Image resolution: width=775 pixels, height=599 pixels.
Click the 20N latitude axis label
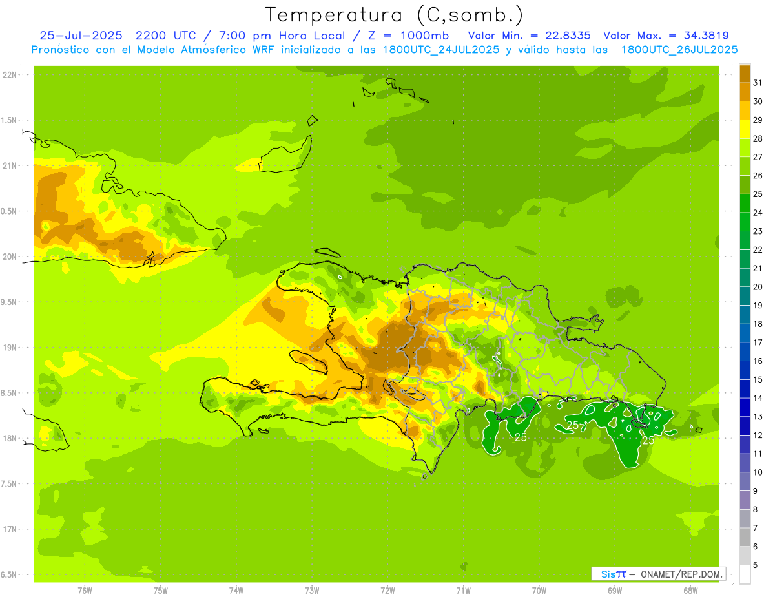(x=10, y=257)
